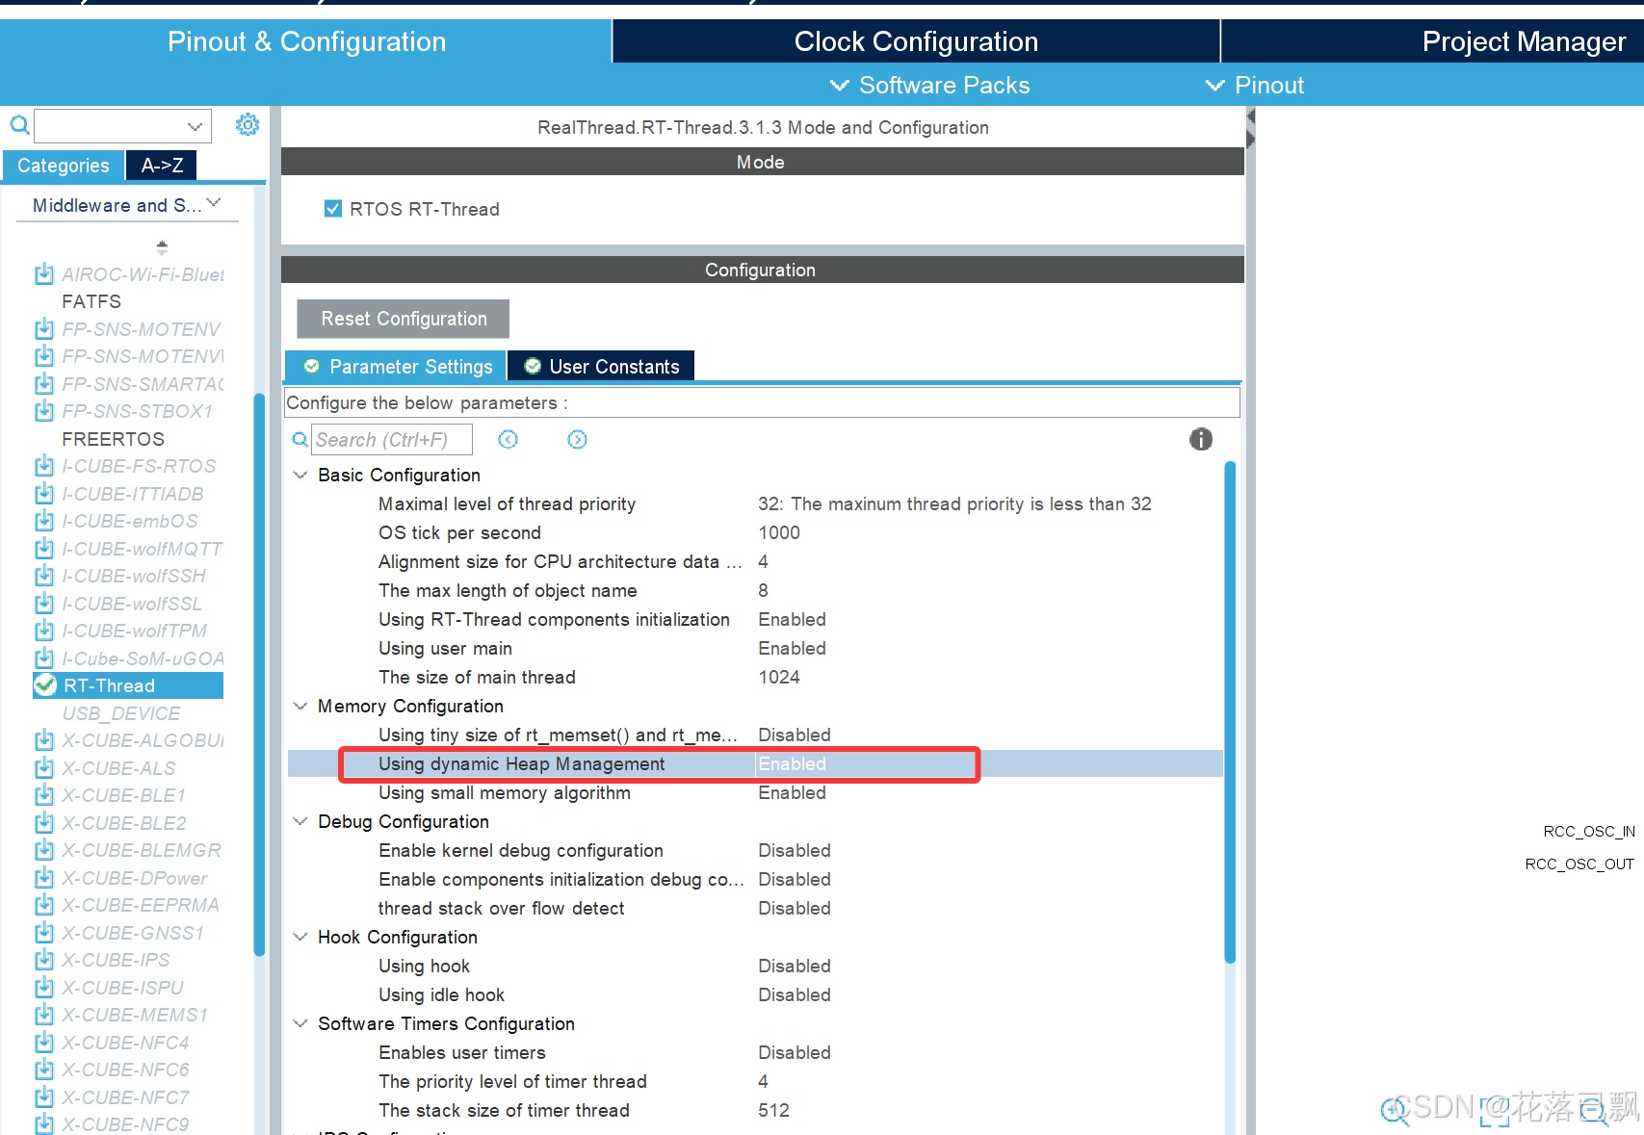The width and height of the screenshot is (1644, 1135).
Task: Select FREERTOS in the middleware list
Action: click(113, 439)
